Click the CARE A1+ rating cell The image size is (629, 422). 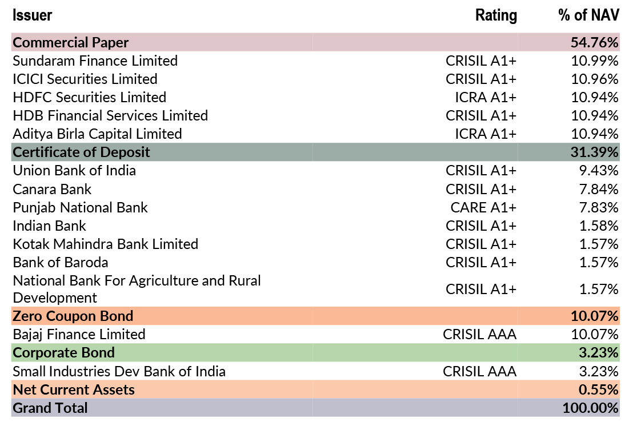[483, 207]
